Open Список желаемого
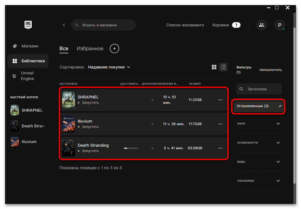Viewport: 301px width, 209px height. (x=185, y=25)
